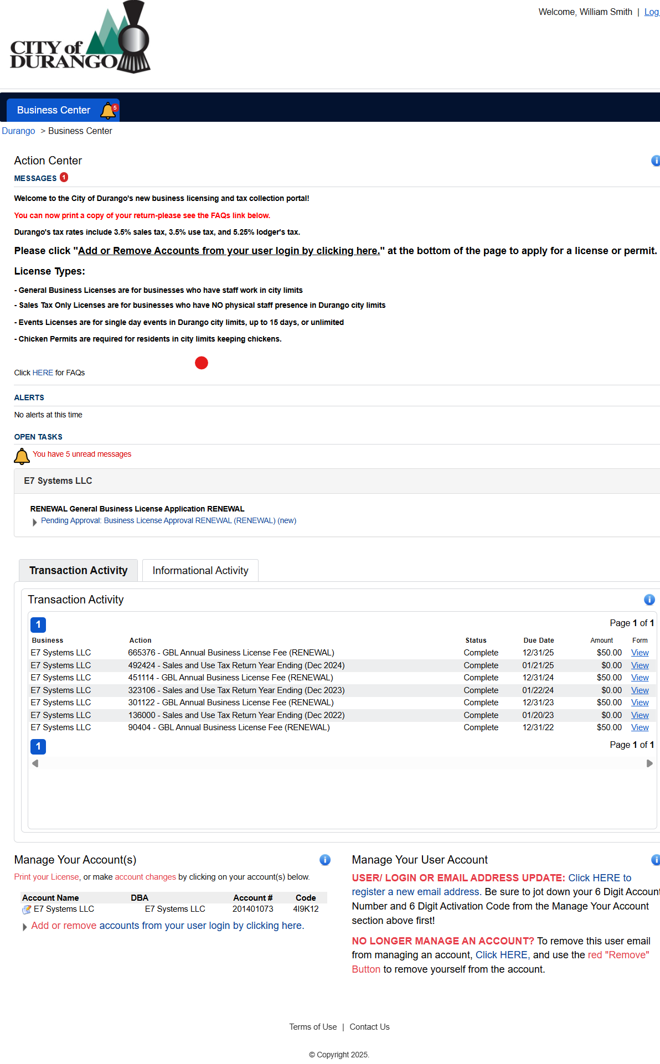
Task: Open the Business Center navigation tab
Action: tap(54, 110)
